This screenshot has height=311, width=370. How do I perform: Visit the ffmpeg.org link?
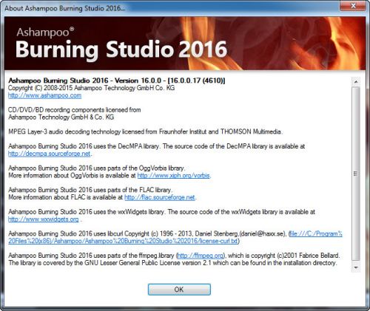(201, 256)
